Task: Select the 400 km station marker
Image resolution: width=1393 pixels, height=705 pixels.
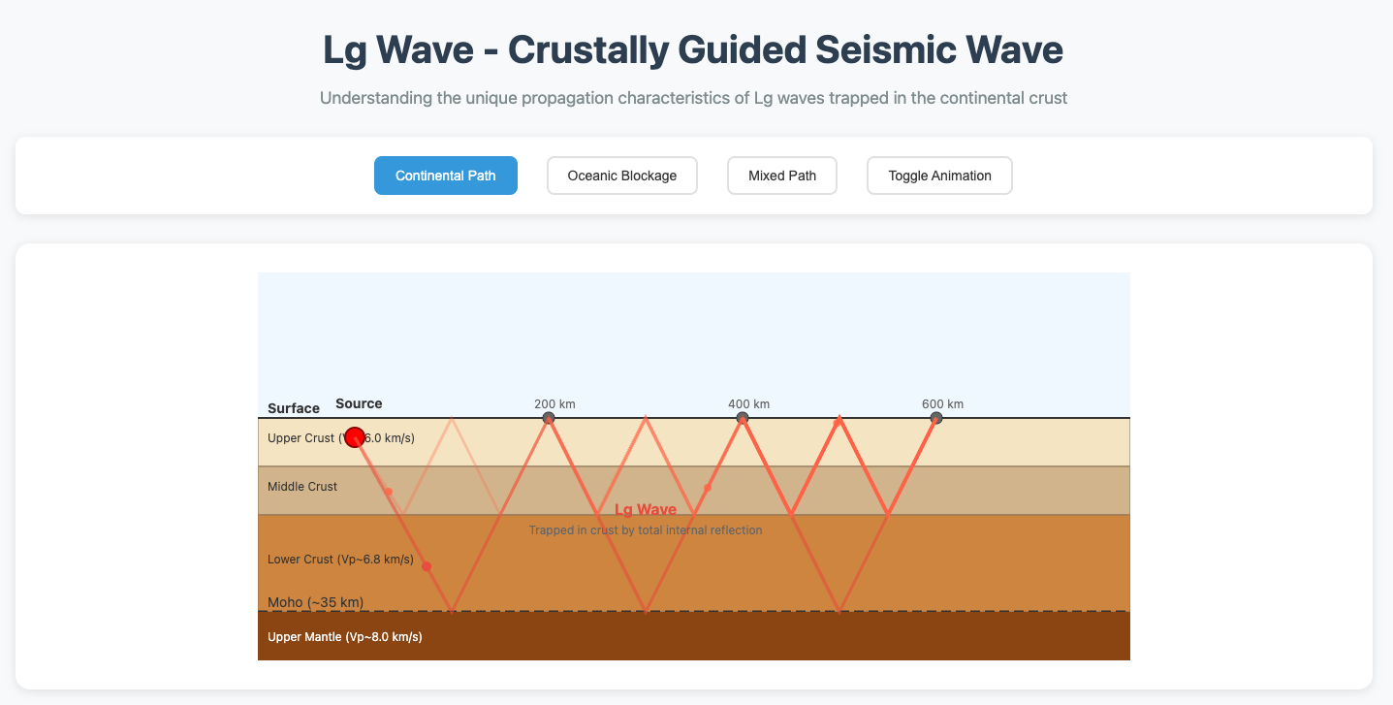Action: (x=743, y=418)
